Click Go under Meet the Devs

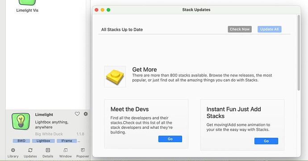pos(170,139)
